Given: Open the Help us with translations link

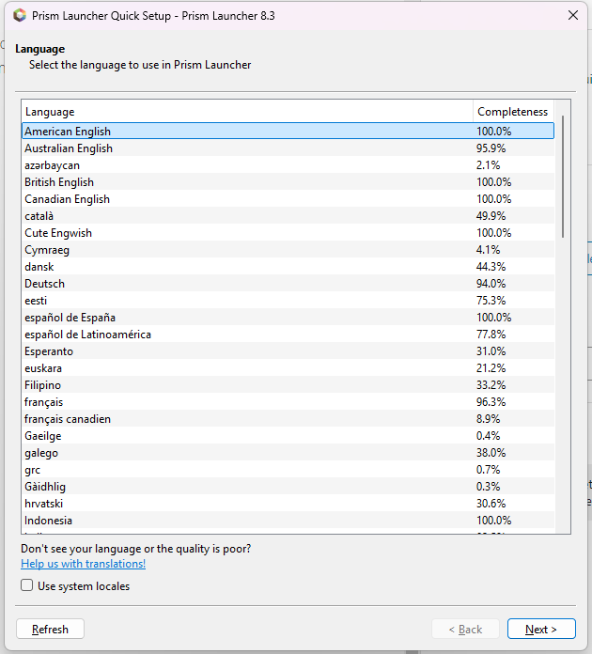Looking at the screenshot, I should click(84, 564).
